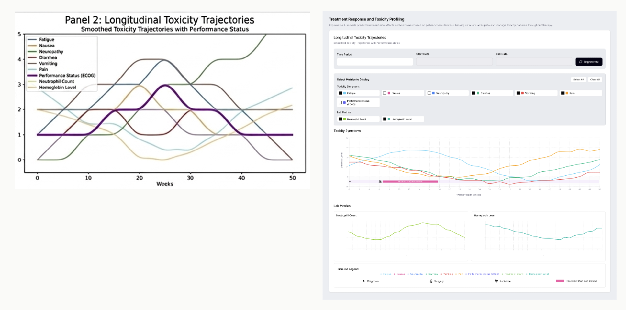Click the pink treatment plan bar on timeline
626x310 pixels.
click(410, 181)
